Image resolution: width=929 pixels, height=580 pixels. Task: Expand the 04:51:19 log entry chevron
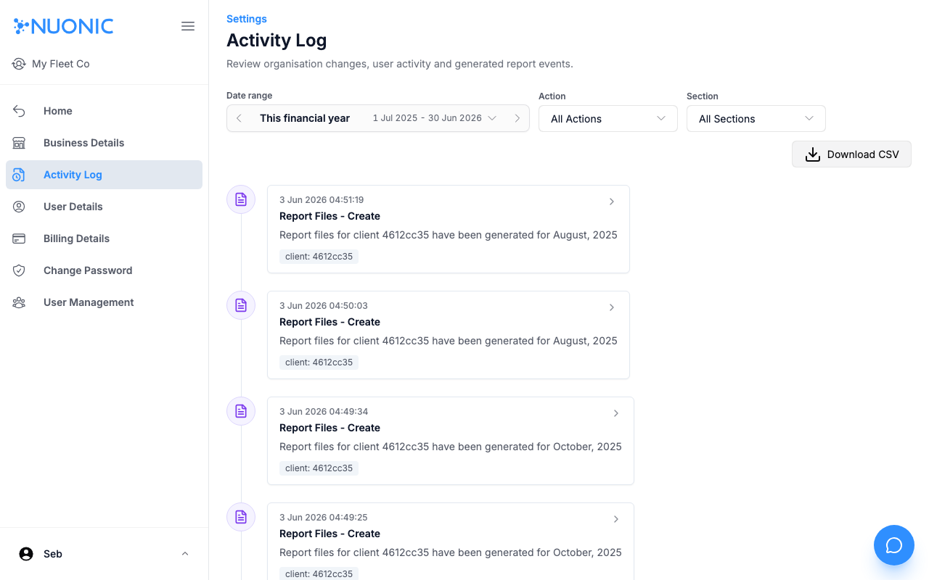612,202
